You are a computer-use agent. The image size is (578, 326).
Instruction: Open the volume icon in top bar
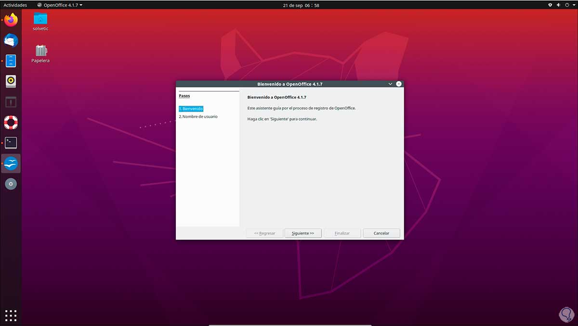pyautogui.click(x=559, y=5)
